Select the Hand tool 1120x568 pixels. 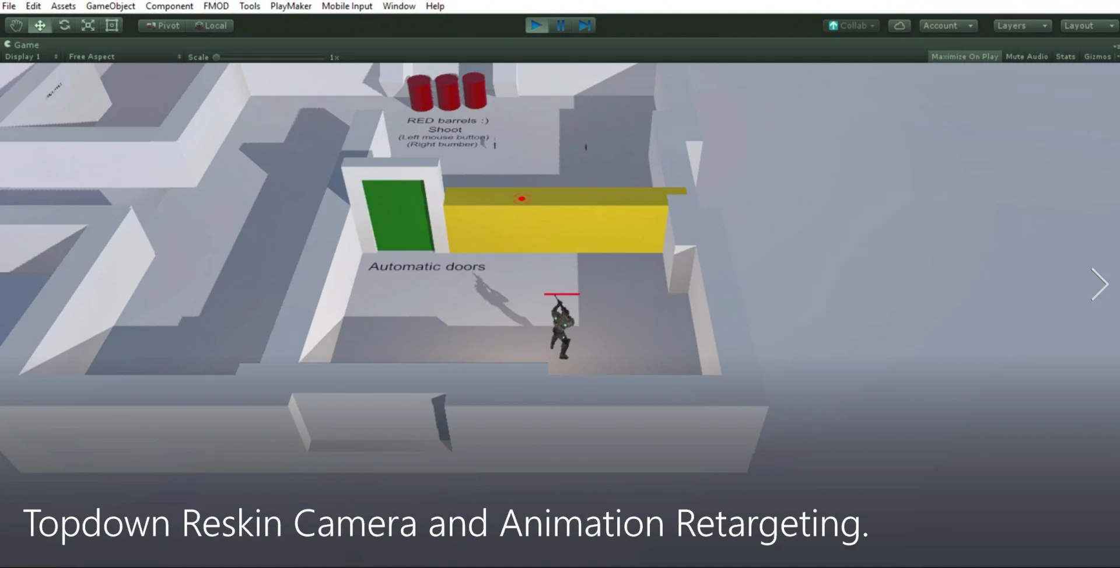point(16,26)
